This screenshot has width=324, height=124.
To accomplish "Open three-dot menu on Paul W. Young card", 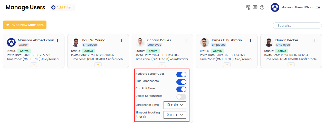I will pyautogui.click(x=121, y=41).
